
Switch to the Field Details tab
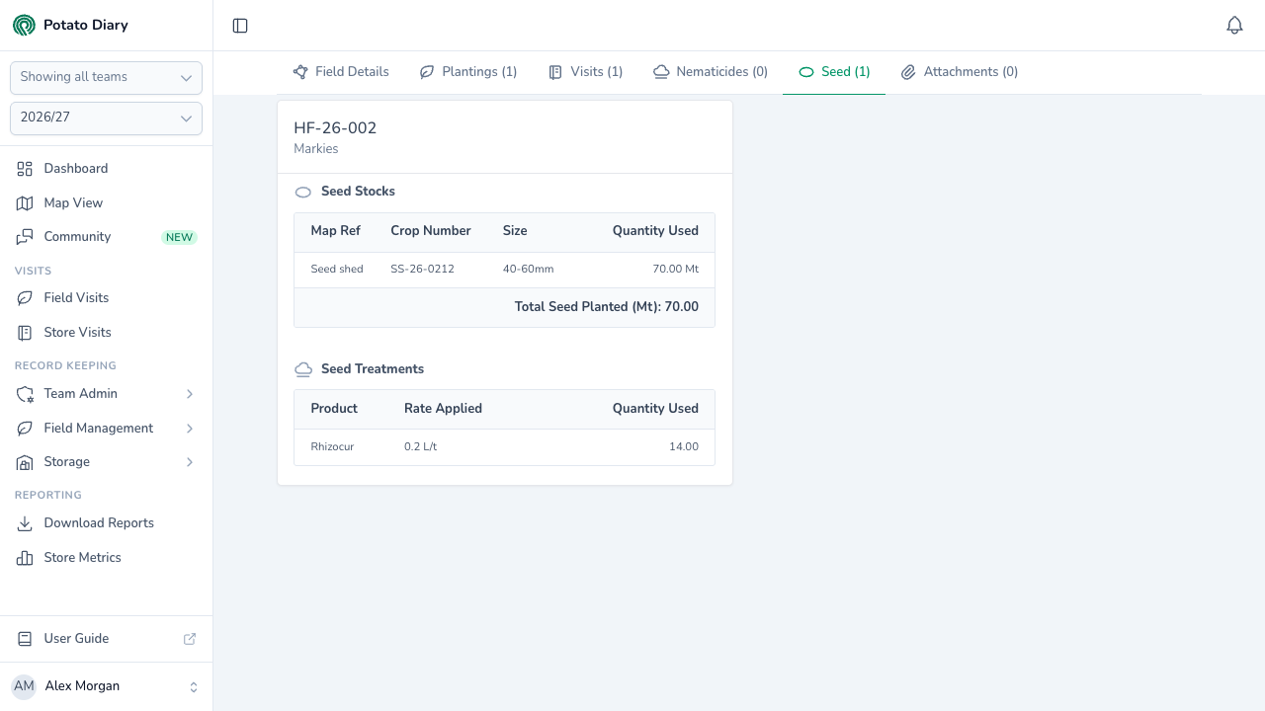[341, 72]
